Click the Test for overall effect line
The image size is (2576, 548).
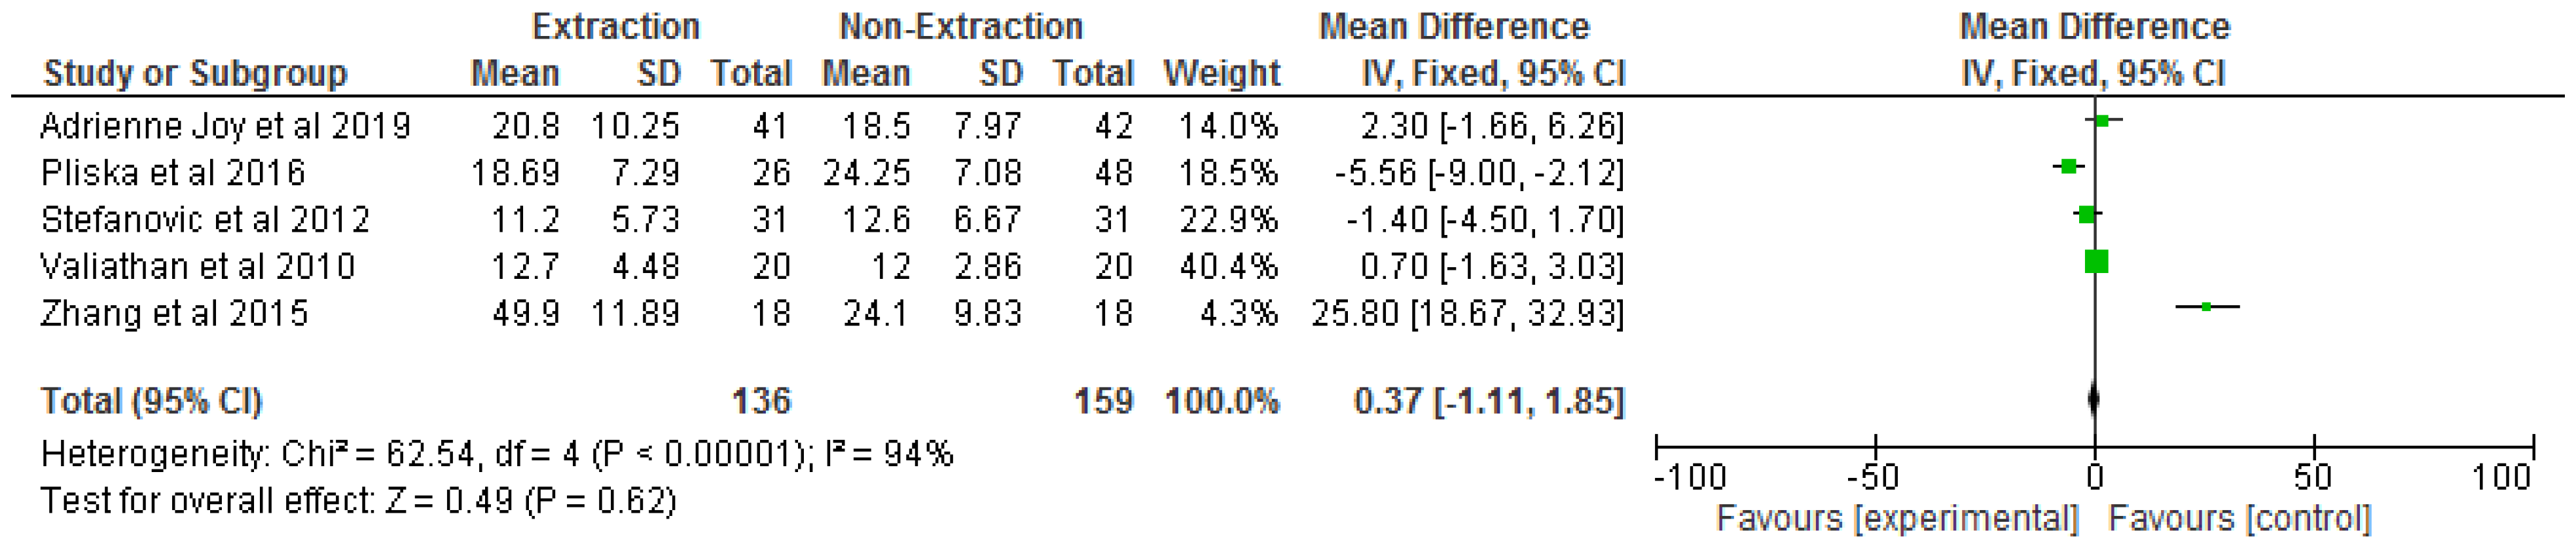[358, 500]
